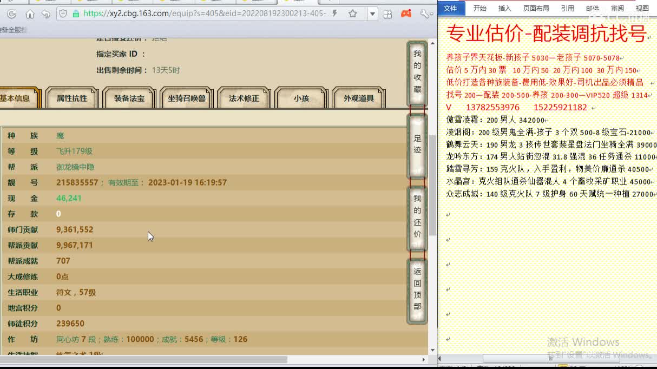Open the 插入 ribbon tab in Word

click(x=504, y=8)
